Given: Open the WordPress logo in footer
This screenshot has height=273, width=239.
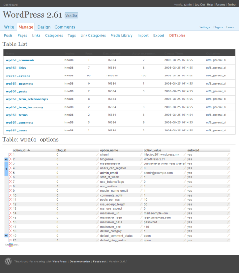Looking at the screenshot, I should [8, 262].
